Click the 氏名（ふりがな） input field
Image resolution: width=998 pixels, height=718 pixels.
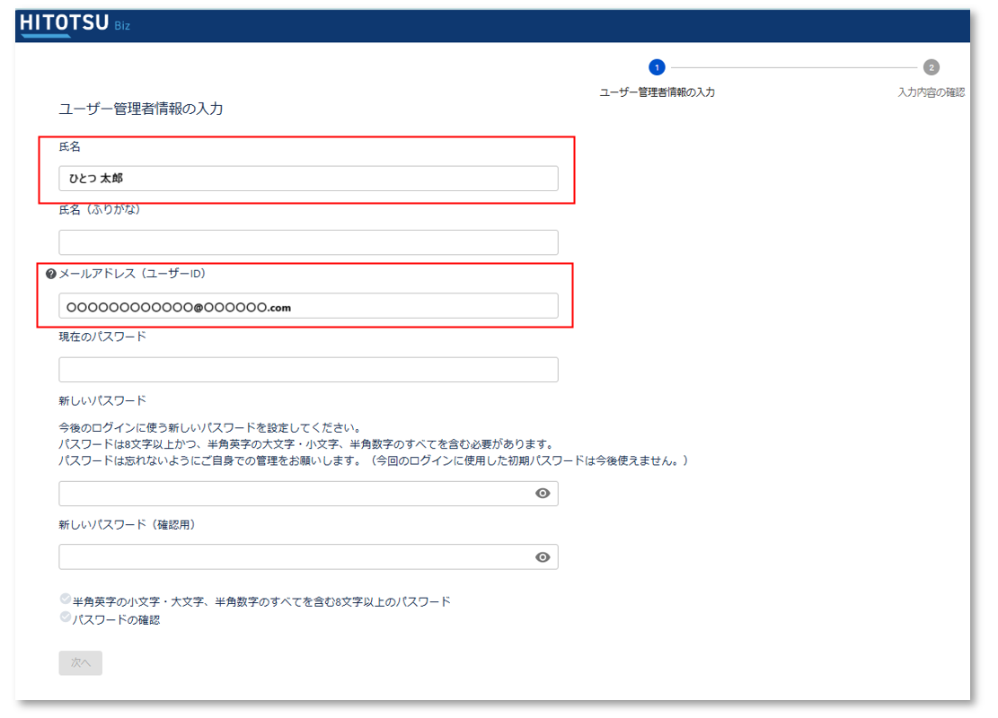[x=308, y=242]
